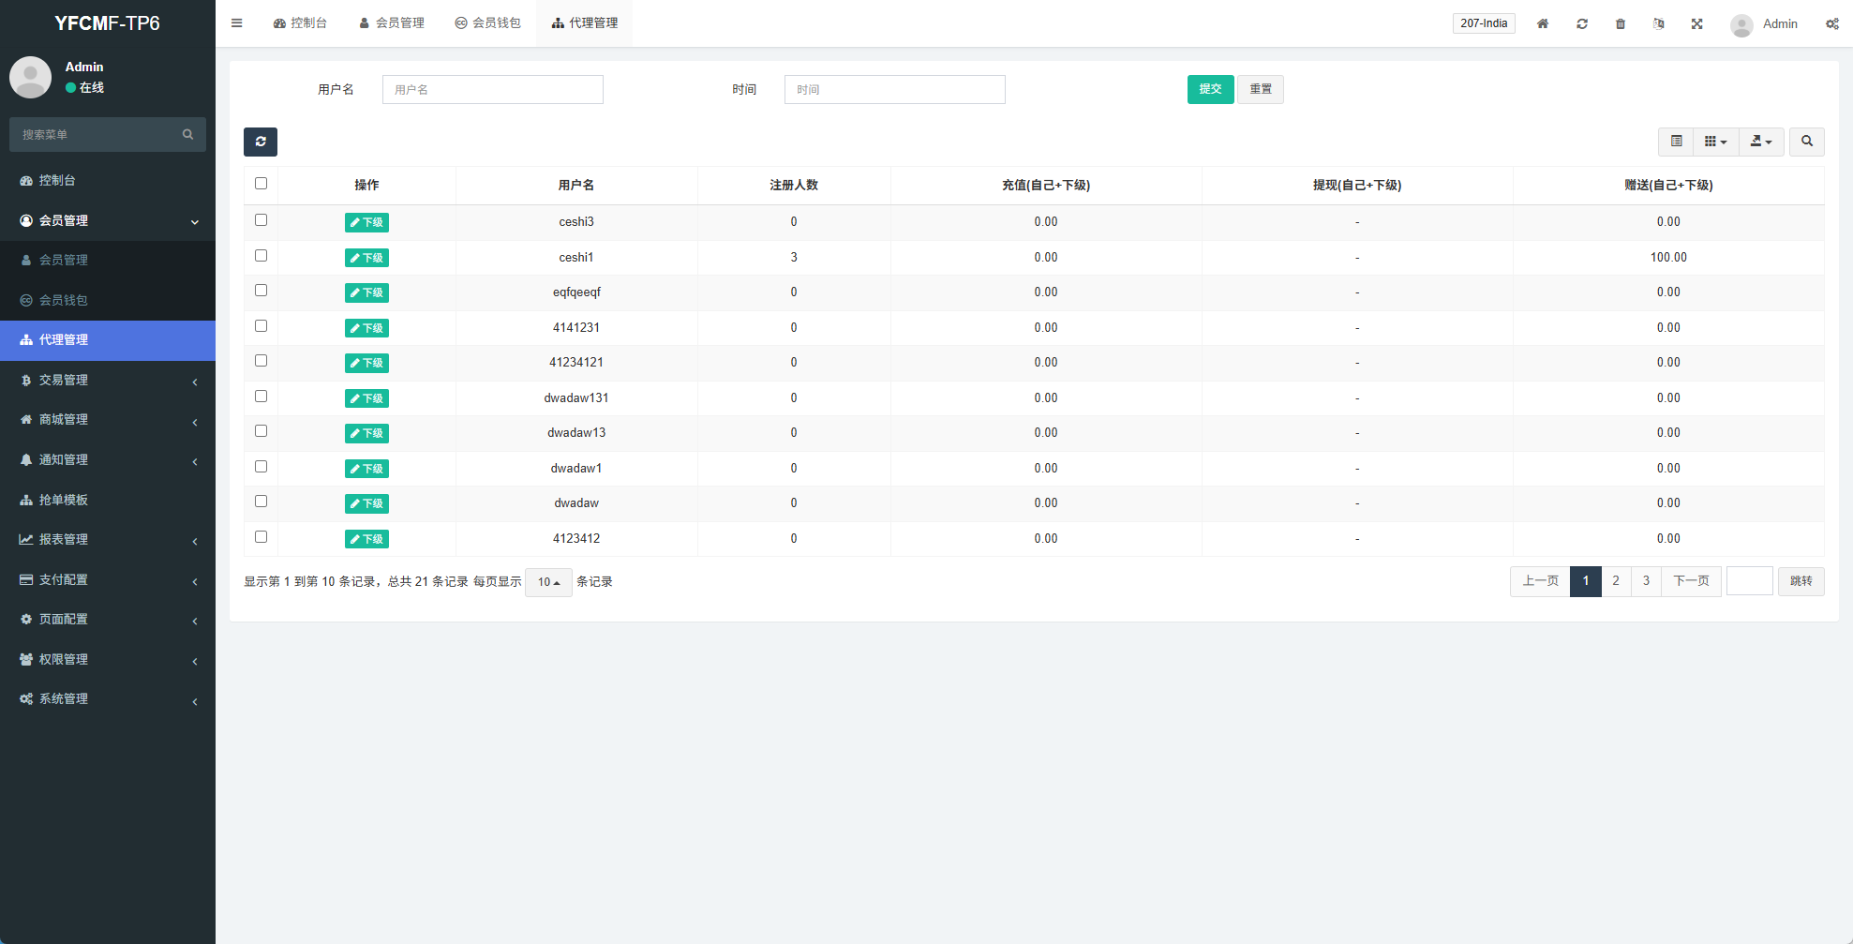The height and width of the screenshot is (944, 1853).
Task: Click the home icon in top bar
Action: tap(1542, 23)
